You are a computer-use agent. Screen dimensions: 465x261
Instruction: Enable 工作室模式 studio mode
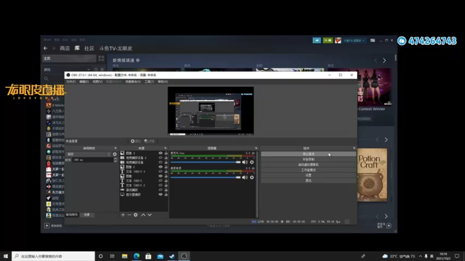309,170
